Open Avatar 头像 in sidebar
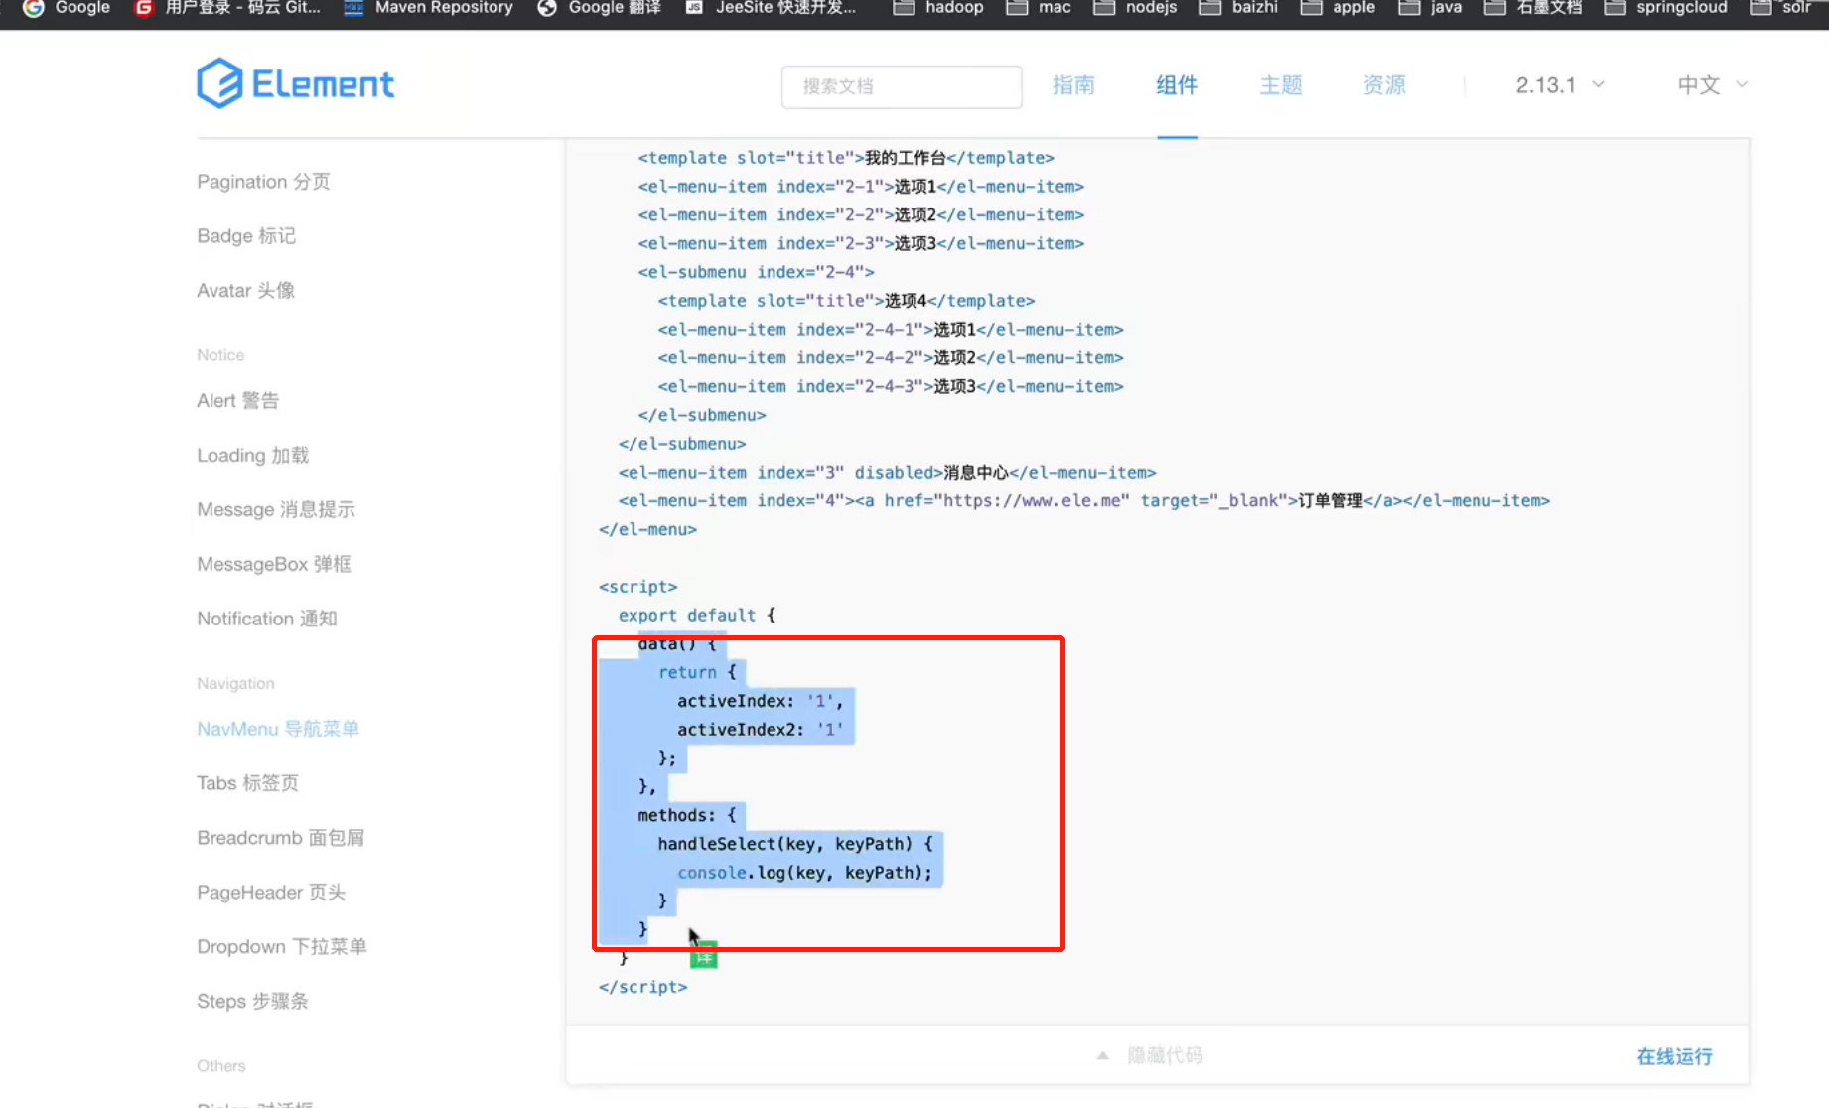Viewport: 1829px width, 1108px height. pos(245,291)
